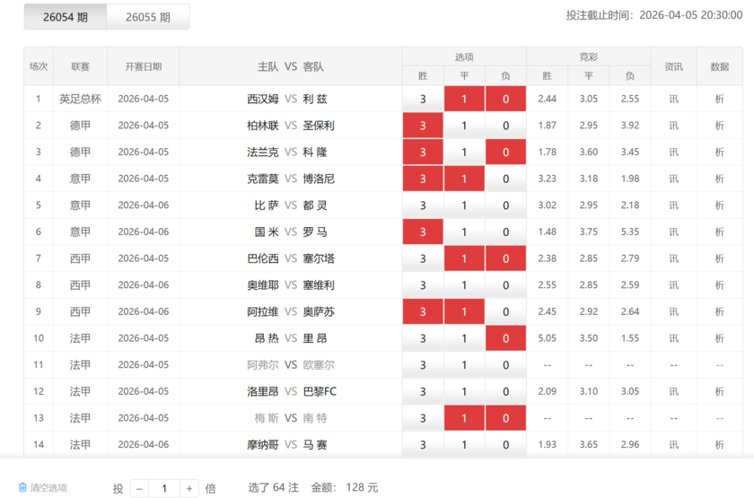This screenshot has width=754, height=498.
Task: Click home team name 国米
Action: [x=267, y=232]
